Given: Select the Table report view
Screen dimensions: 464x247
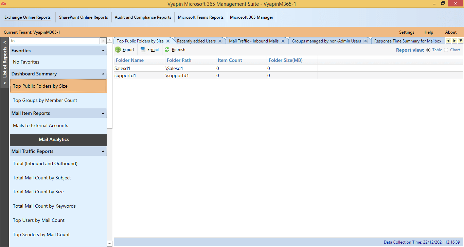Looking at the screenshot, I should pyautogui.click(x=434, y=50).
